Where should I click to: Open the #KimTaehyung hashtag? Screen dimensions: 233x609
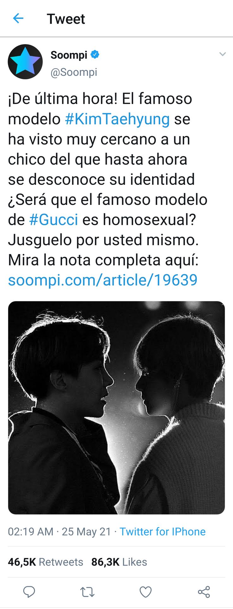coord(117,119)
